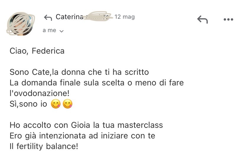245x162 pixels.
Task: Click the scribbled-out surname after Caterina
Action: point(98,16)
